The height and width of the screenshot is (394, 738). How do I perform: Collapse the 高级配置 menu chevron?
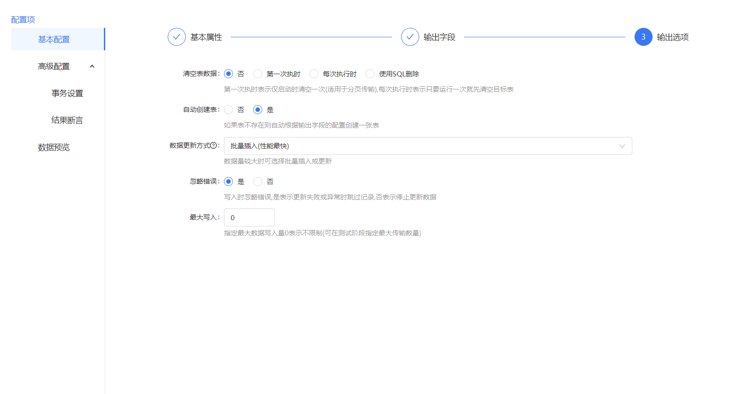92,66
